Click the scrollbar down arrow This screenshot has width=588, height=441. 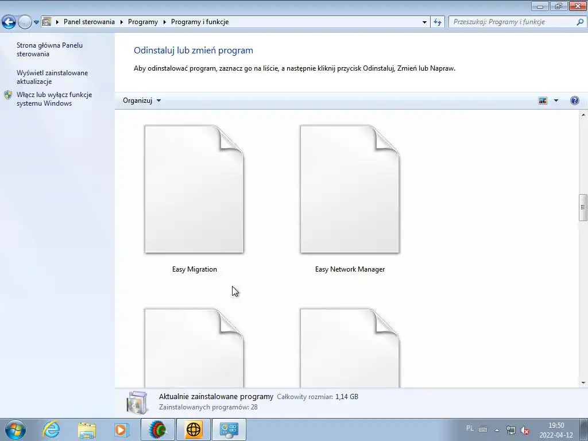coord(583,383)
